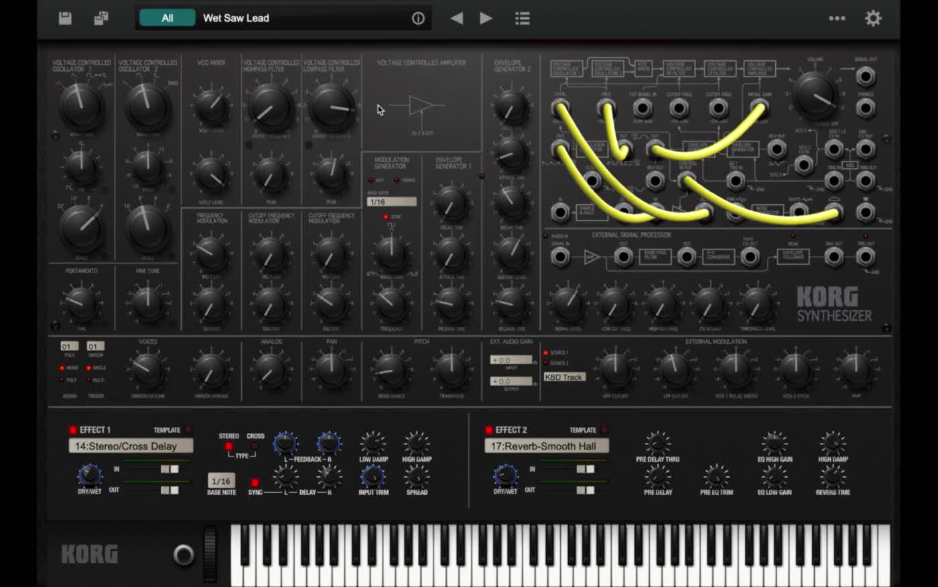Click the save-as copy icon
The image size is (938, 587).
pyautogui.click(x=101, y=18)
